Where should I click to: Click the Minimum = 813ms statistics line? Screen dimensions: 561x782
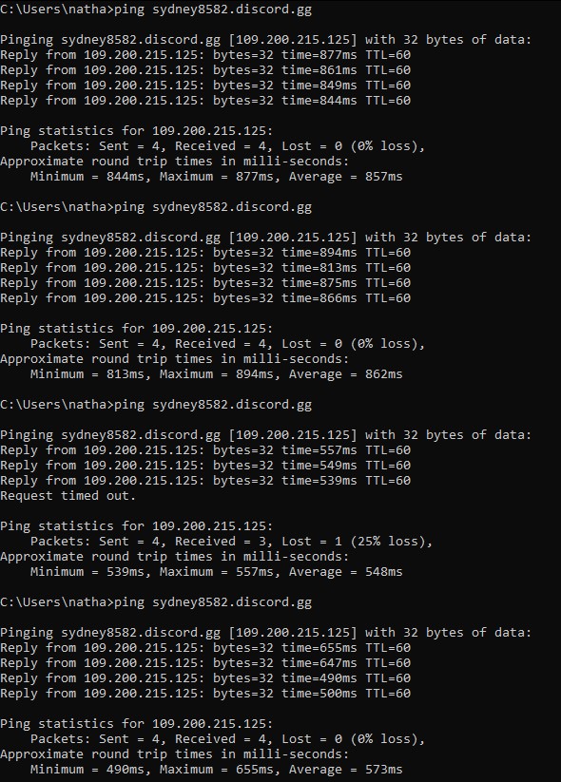216,374
